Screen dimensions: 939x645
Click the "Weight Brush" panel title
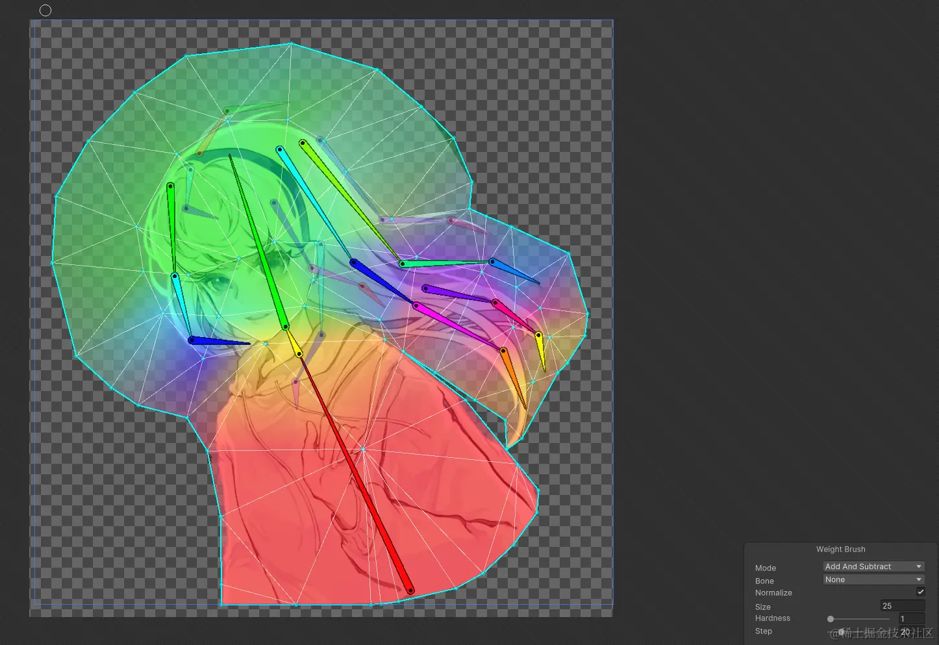tap(841, 550)
